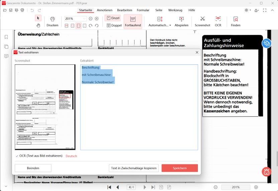Screen dimensions: 278x191
Task: Open file via folder icon
Action: [x=5, y=10]
